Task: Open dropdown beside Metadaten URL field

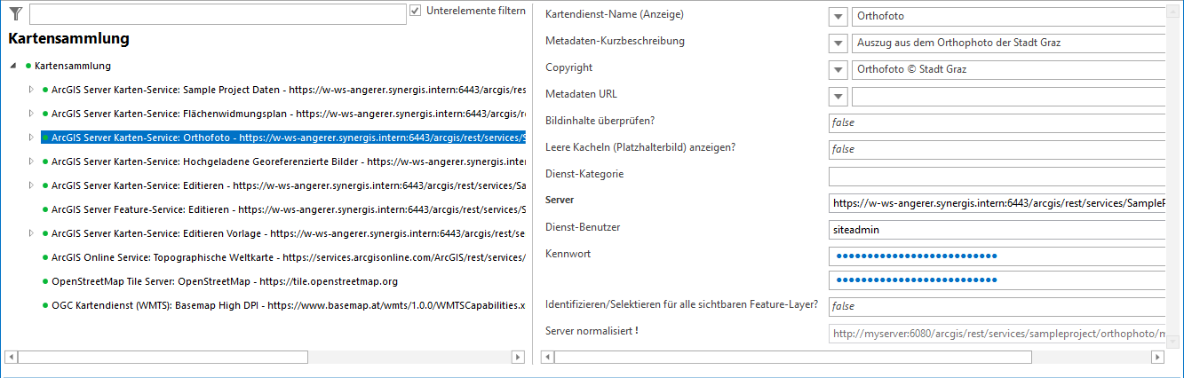Action: point(838,97)
